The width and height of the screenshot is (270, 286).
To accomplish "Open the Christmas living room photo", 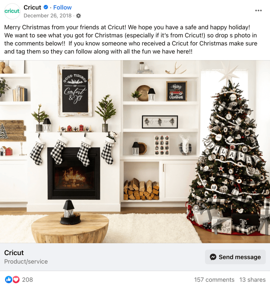I will pos(135,152).
